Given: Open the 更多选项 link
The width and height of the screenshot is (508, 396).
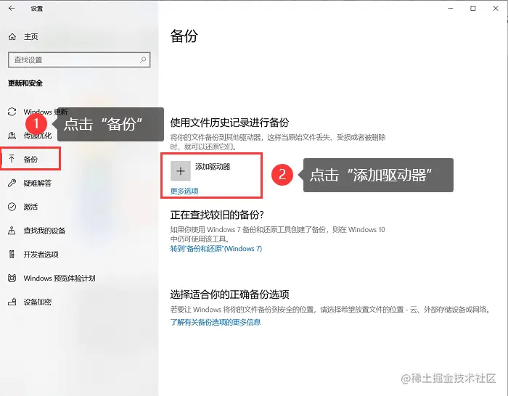Looking at the screenshot, I should click(x=184, y=191).
